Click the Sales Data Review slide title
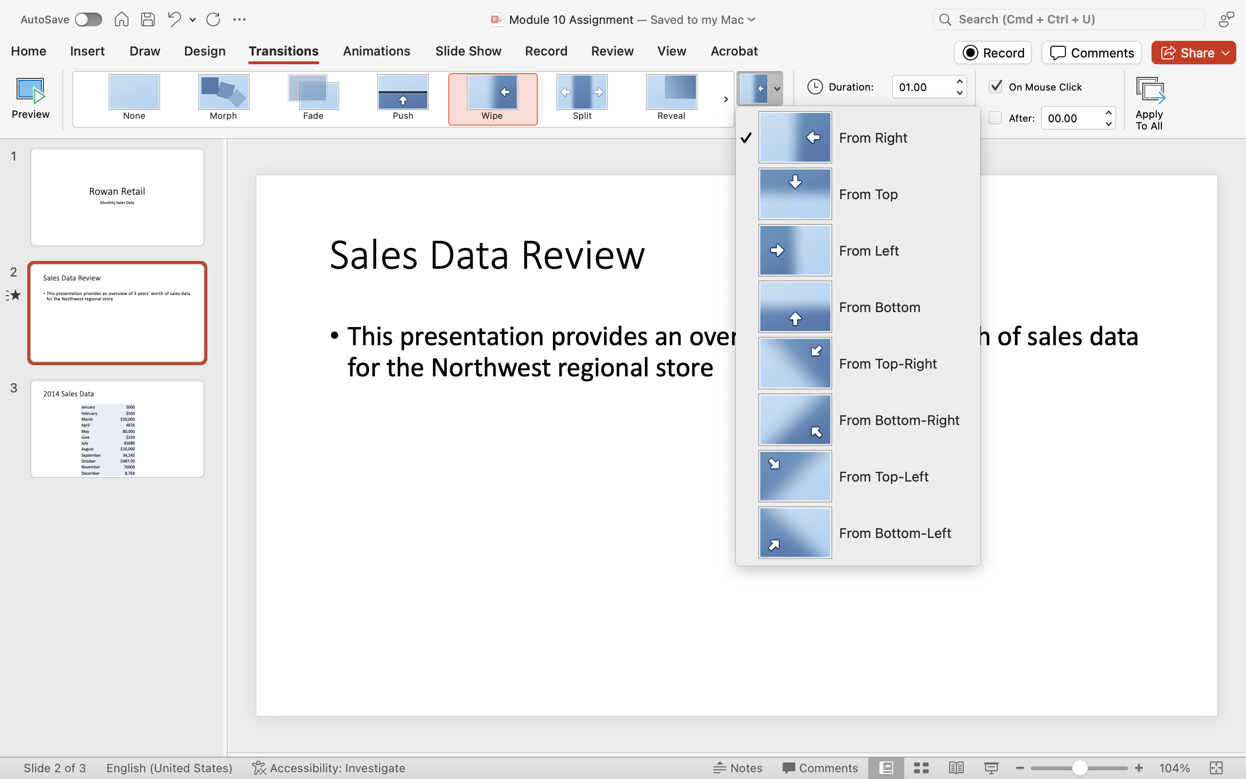The image size is (1246, 779). 487,255
